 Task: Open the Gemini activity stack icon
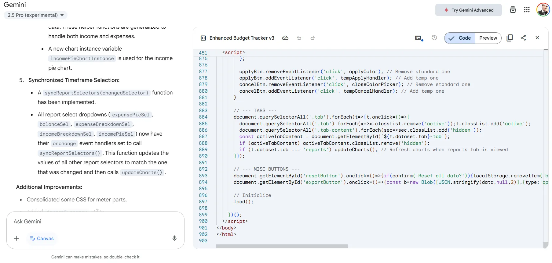click(x=513, y=10)
